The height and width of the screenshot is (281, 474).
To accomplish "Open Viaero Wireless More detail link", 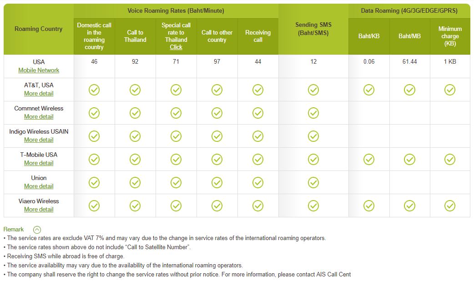I will [39, 210].
